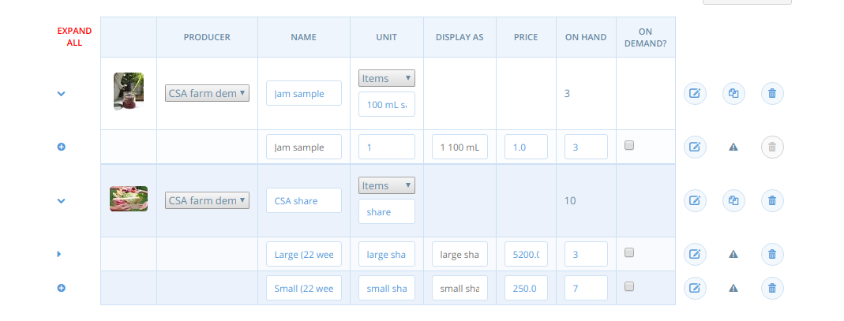844x321 pixels.
Task: Click the price field showing 1.0
Action: (526, 147)
